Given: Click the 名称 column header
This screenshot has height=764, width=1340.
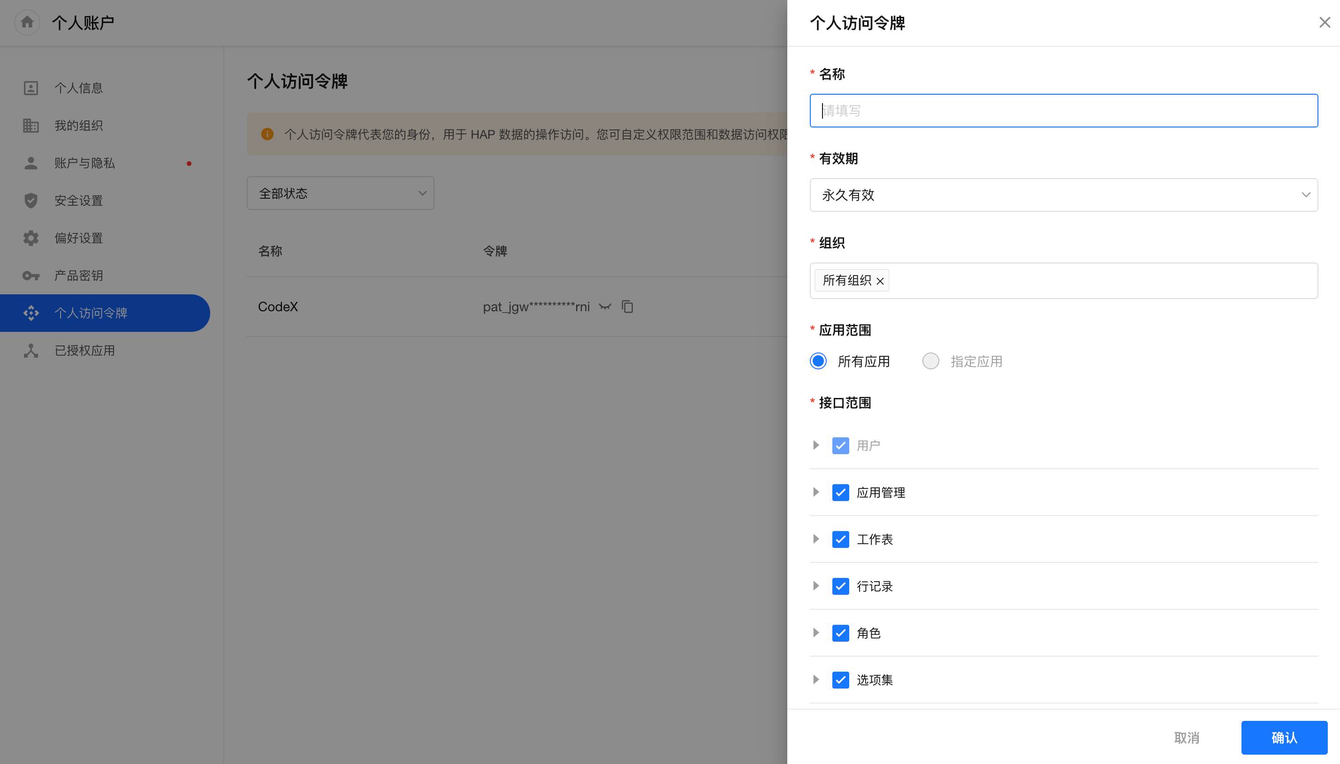Looking at the screenshot, I should (x=270, y=251).
